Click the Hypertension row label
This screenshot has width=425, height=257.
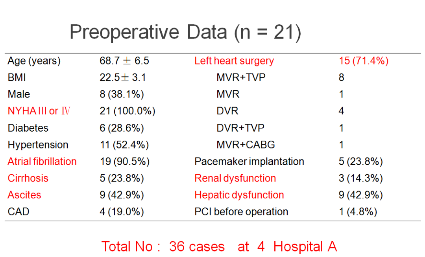click(x=38, y=145)
